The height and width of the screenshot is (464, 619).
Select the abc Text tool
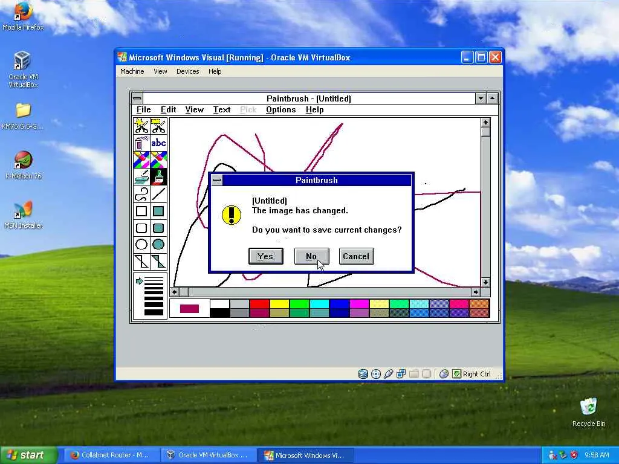point(158,143)
